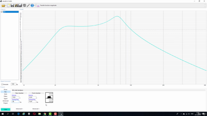Open the Project tab at list bottom
207x116 pixels.
click(x=5, y=103)
